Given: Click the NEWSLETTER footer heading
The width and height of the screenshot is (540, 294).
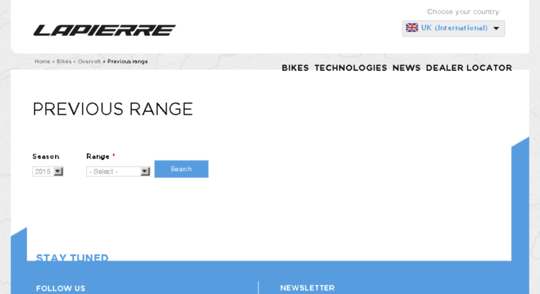Looking at the screenshot, I should (307, 288).
